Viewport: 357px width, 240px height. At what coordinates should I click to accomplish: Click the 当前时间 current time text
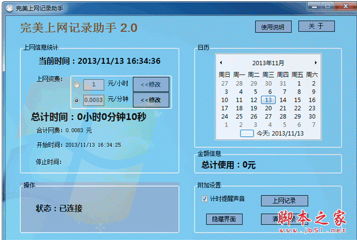click(x=99, y=61)
